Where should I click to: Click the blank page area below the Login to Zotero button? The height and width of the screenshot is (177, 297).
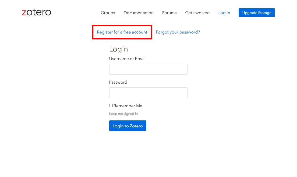(x=148, y=156)
